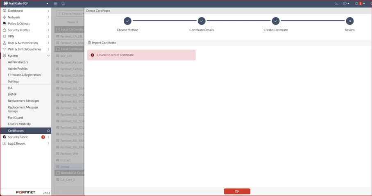Click the Network arrows icon
Image resolution: width=372 pixels, height=196 pixels.
5,17
